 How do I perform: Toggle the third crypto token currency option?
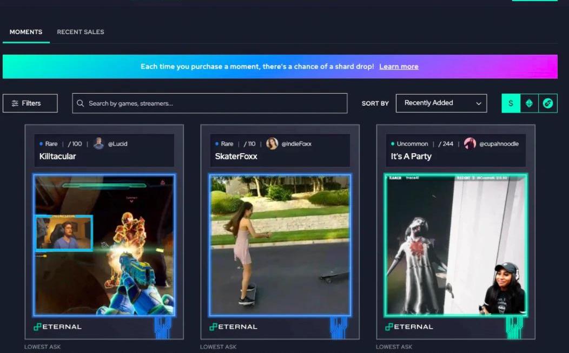pyautogui.click(x=547, y=103)
